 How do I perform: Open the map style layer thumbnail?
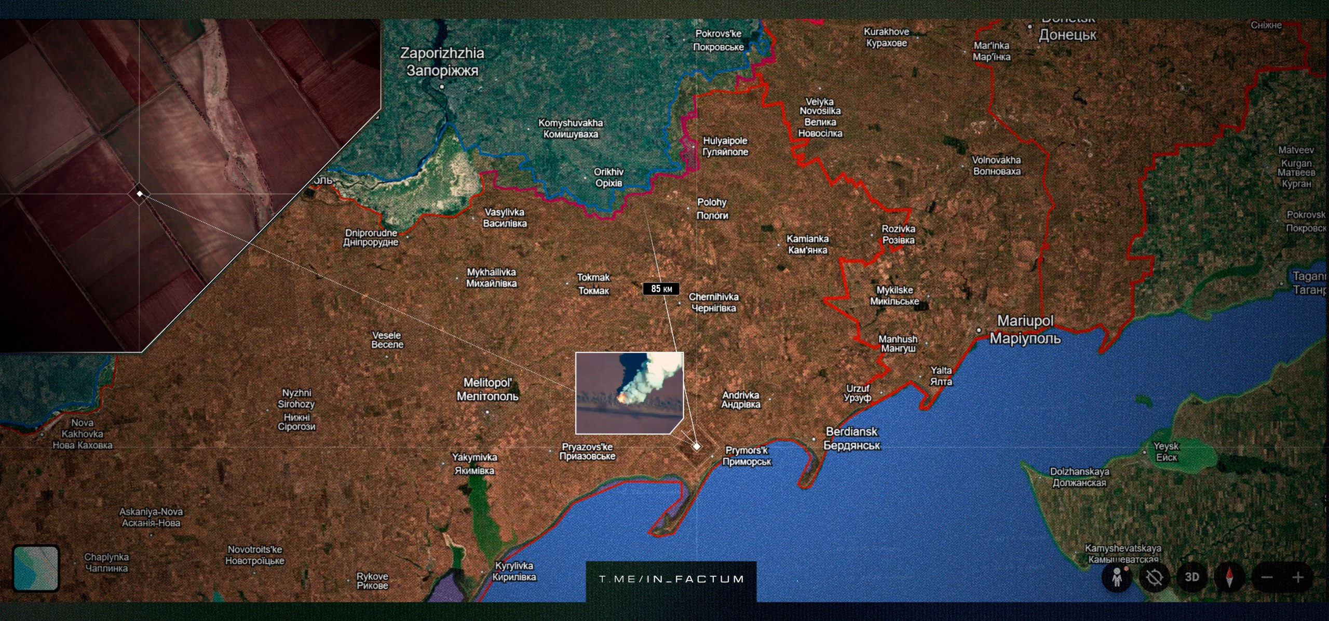point(36,568)
